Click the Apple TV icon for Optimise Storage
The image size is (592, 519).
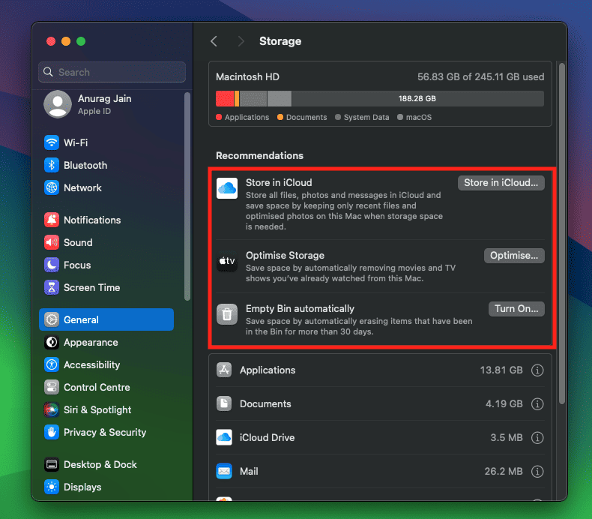pyautogui.click(x=227, y=261)
